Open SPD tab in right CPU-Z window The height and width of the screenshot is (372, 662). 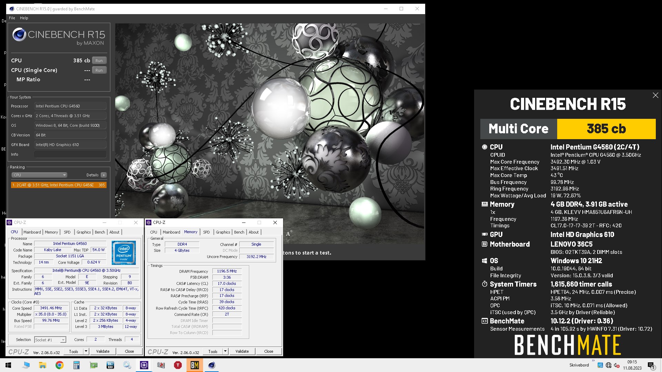click(207, 232)
